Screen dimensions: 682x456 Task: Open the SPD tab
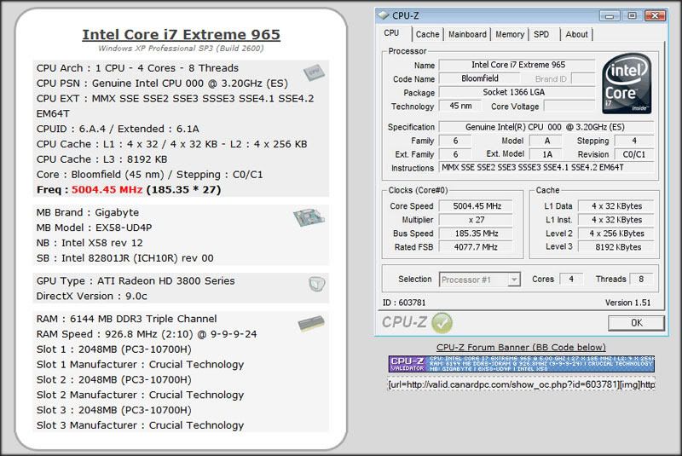(x=541, y=34)
